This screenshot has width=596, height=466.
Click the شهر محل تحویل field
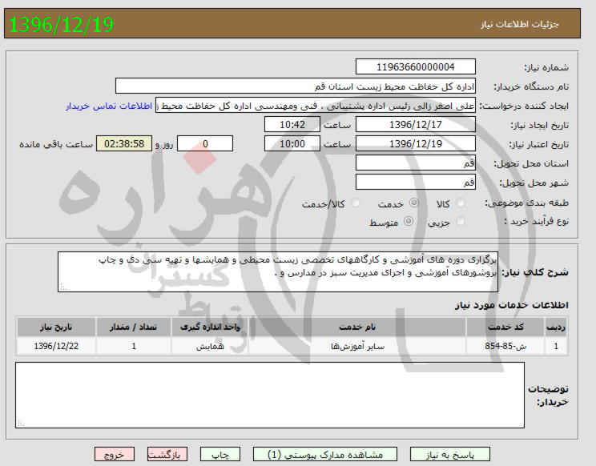415,183
